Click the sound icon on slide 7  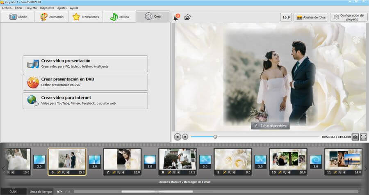(123, 172)
